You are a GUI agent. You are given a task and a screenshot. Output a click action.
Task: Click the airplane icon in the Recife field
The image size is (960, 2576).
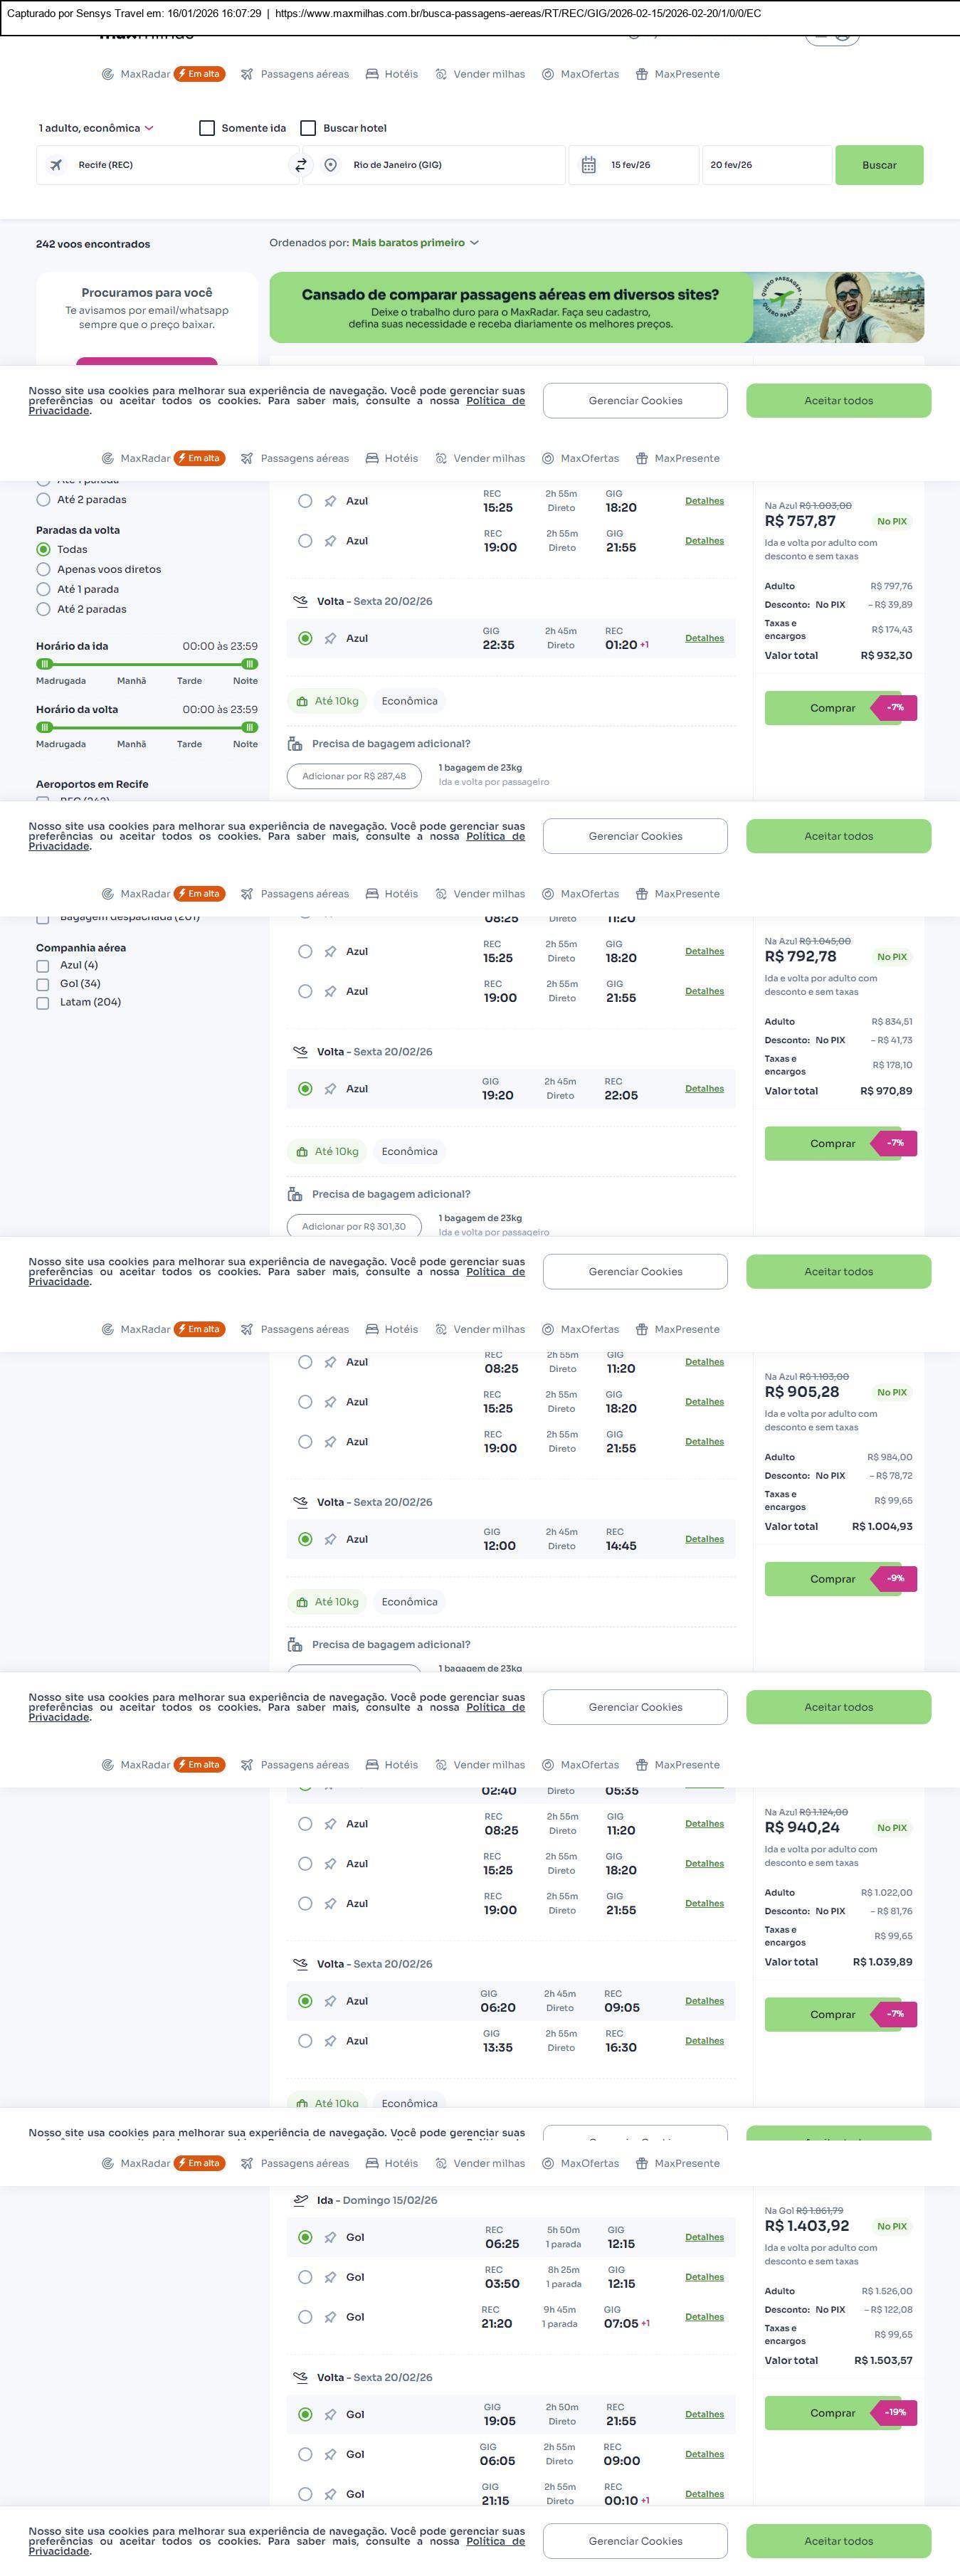56,165
